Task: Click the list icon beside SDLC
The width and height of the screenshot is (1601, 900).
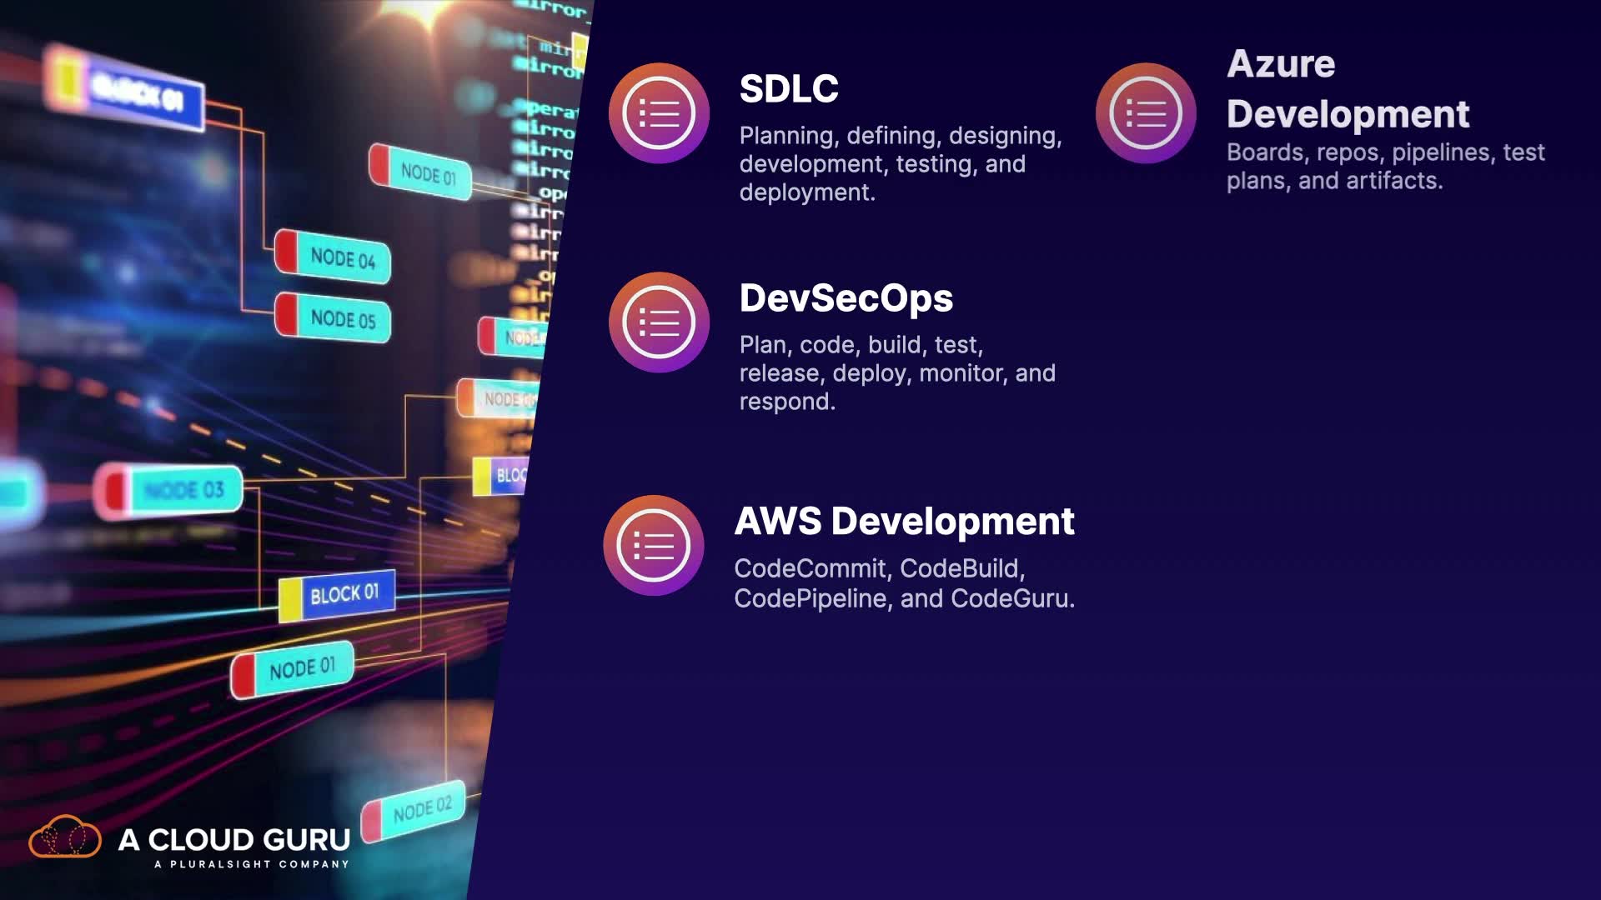Action: click(x=659, y=113)
